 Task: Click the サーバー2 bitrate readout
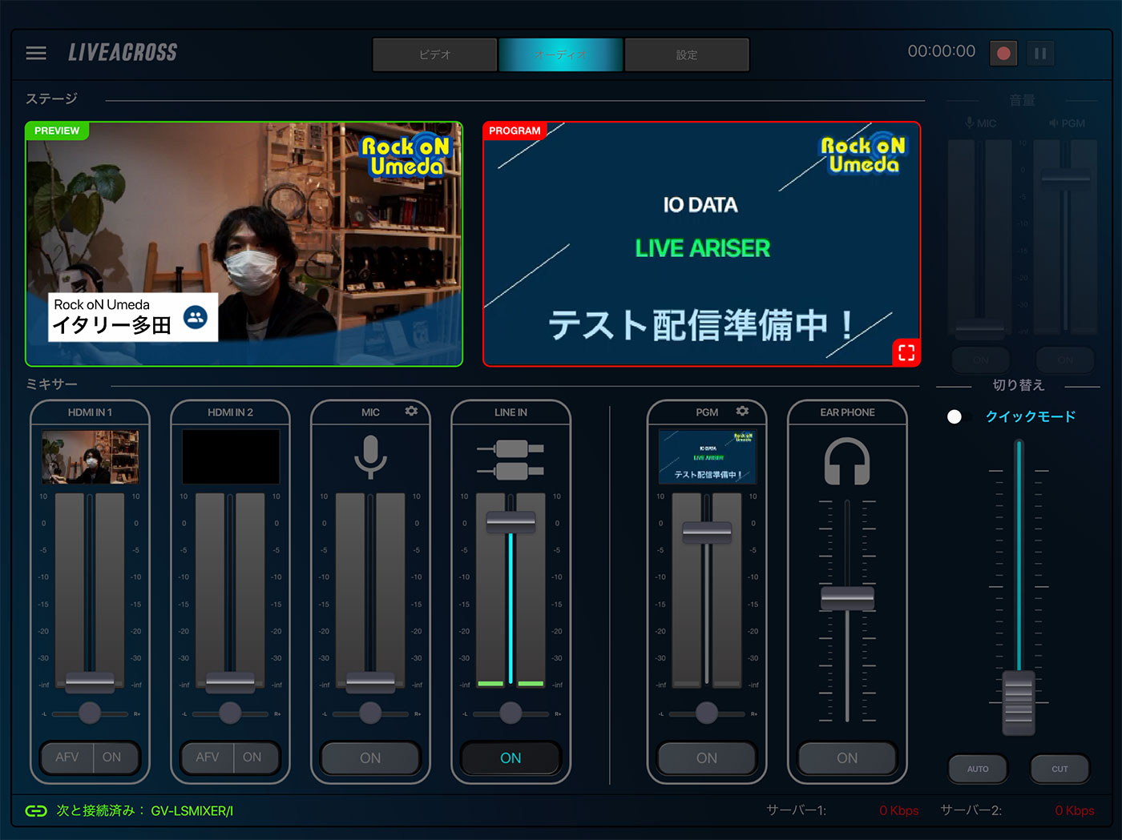click(x=1075, y=811)
